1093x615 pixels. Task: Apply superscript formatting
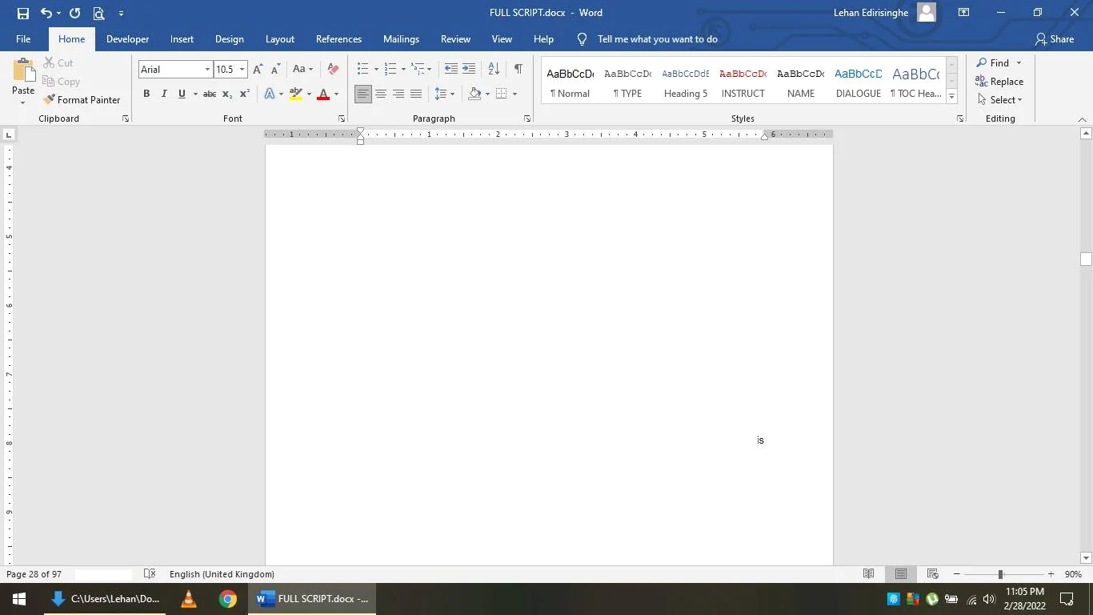pos(245,94)
